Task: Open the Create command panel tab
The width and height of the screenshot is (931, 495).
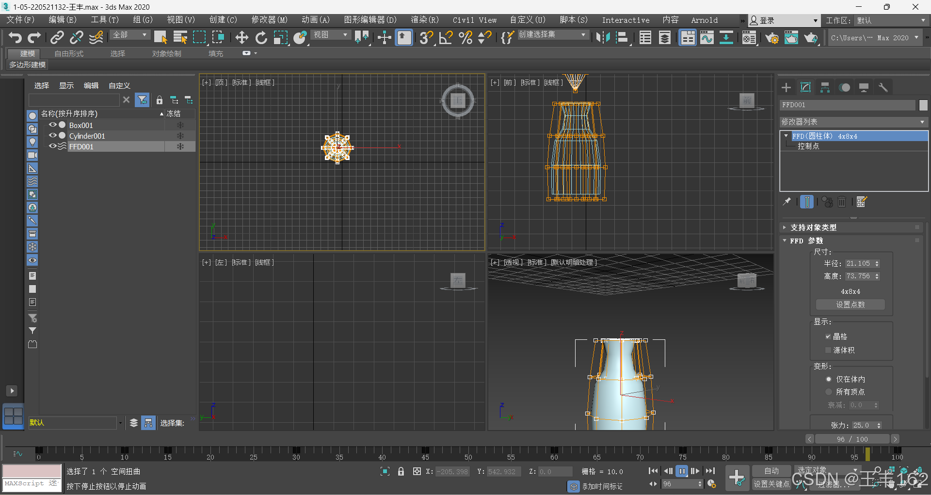Action: [787, 87]
